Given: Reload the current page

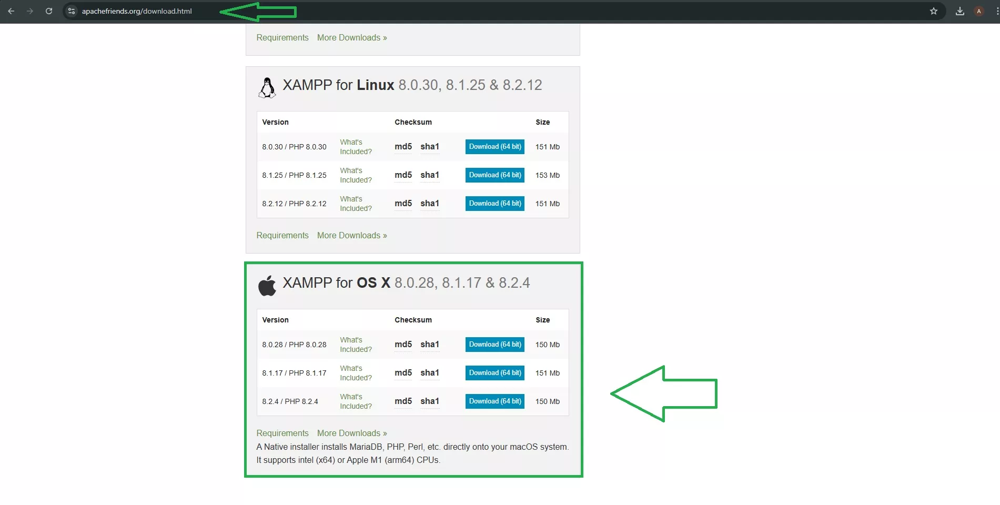Looking at the screenshot, I should point(49,11).
